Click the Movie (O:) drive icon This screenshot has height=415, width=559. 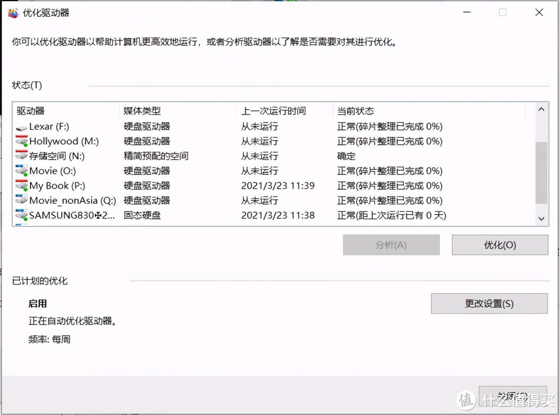tap(21, 171)
